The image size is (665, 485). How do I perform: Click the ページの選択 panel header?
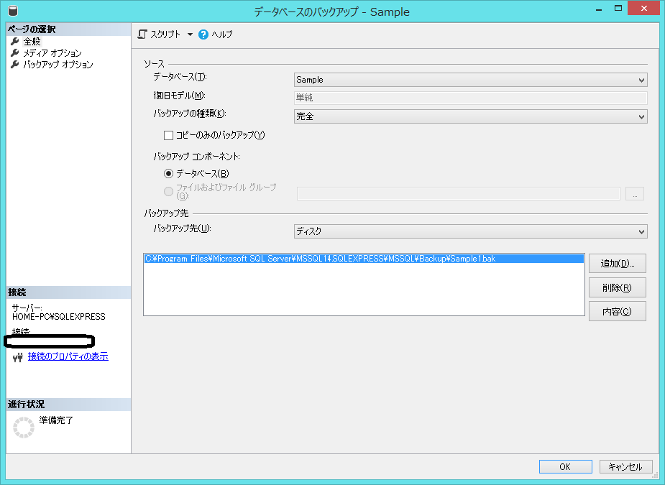[68, 29]
